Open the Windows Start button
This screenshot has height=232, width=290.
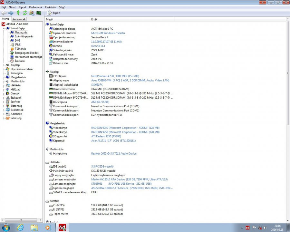[x=6, y=227]
